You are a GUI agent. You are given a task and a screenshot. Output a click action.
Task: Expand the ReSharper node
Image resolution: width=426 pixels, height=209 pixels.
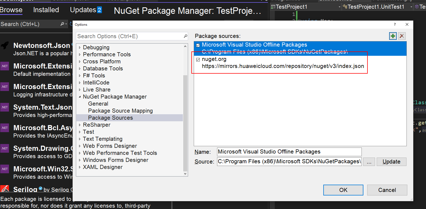pyautogui.click(x=80, y=125)
